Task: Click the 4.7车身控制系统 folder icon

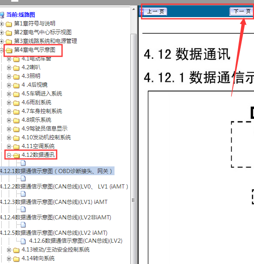Action: pos(16,112)
